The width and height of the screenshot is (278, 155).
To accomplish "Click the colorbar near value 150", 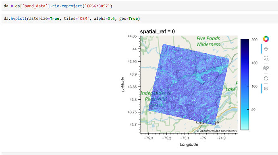I will pos(245,63).
